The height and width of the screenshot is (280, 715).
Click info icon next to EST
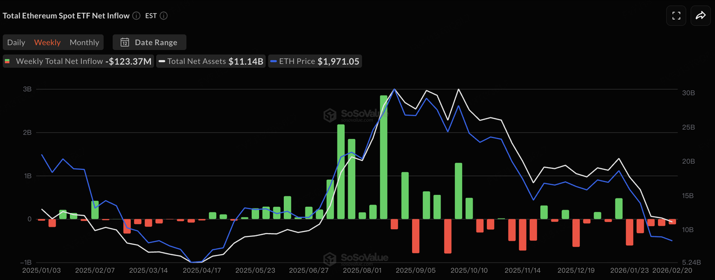[x=164, y=16]
